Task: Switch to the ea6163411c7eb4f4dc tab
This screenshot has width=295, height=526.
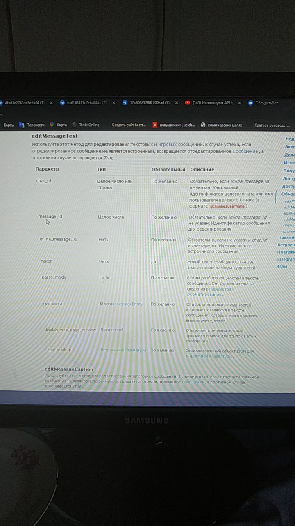Action: coord(87,103)
